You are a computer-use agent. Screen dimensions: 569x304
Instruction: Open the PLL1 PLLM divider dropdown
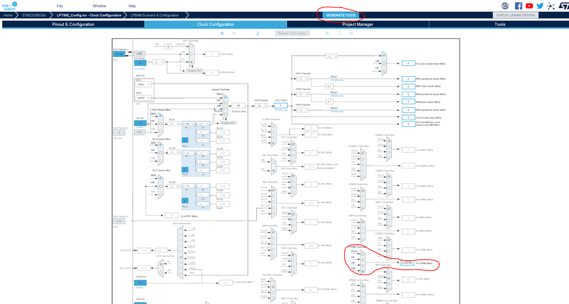(x=174, y=124)
